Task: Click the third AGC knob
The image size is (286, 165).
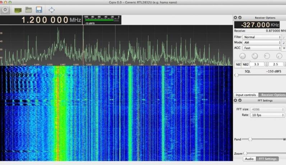Action: click(x=267, y=56)
